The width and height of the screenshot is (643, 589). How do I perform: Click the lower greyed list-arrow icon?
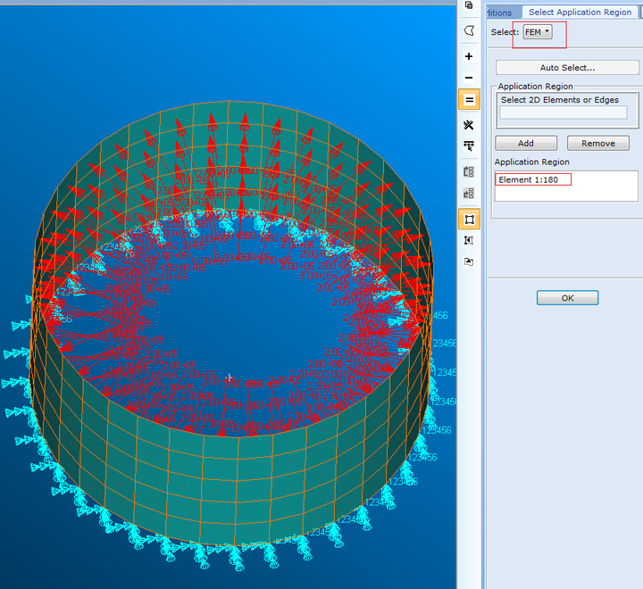point(469,193)
